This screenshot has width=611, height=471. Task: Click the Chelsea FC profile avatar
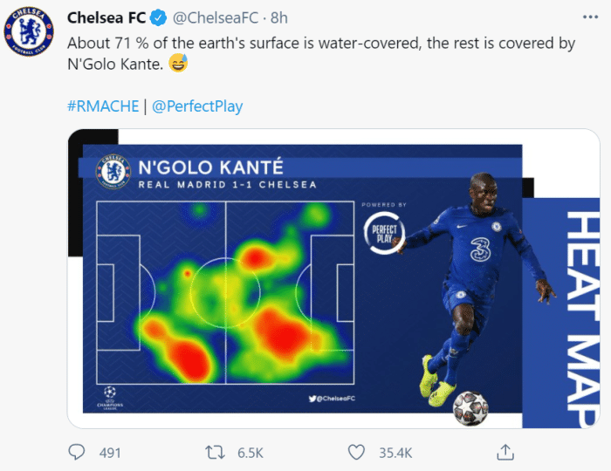point(30,32)
